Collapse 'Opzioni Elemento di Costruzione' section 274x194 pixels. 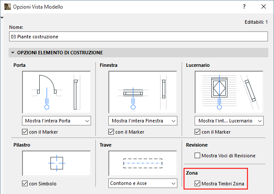[x=13, y=53]
